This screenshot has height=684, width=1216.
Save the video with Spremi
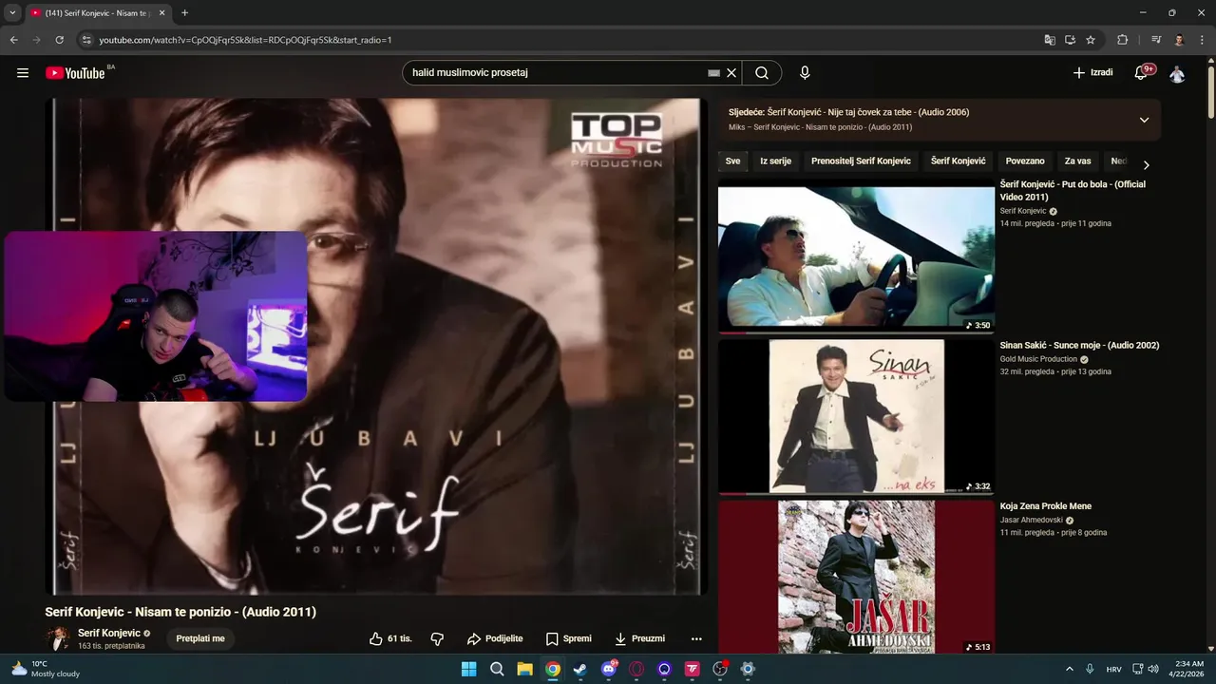(568, 638)
